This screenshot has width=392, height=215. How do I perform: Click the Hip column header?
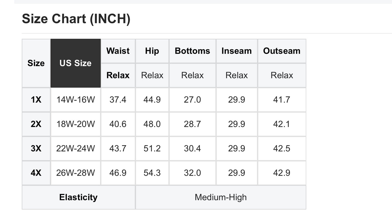(x=152, y=51)
